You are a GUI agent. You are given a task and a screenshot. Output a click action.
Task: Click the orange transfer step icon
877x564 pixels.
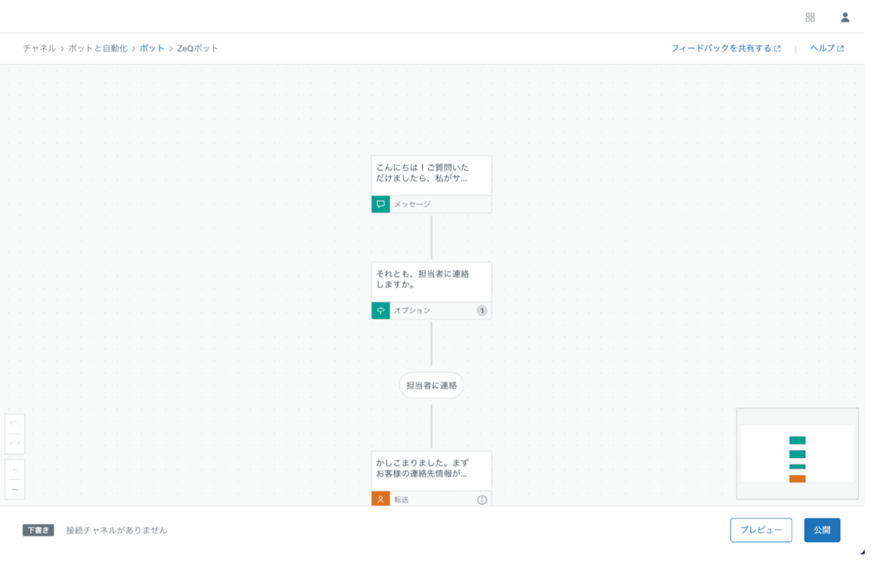tap(381, 499)
